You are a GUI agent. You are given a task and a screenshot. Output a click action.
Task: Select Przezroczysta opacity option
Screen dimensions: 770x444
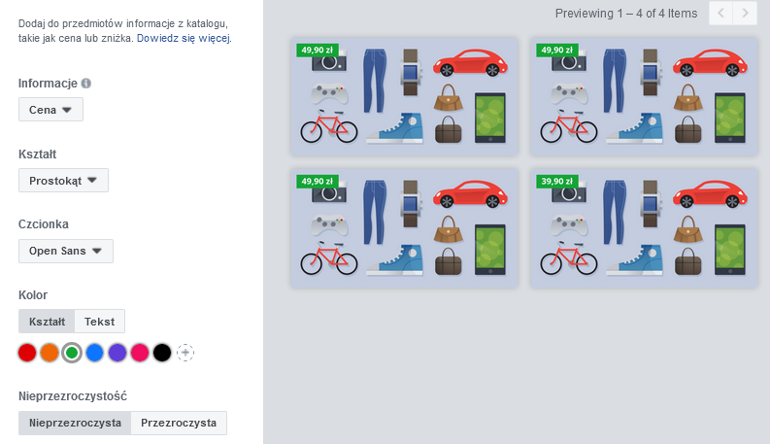point(179,423)
